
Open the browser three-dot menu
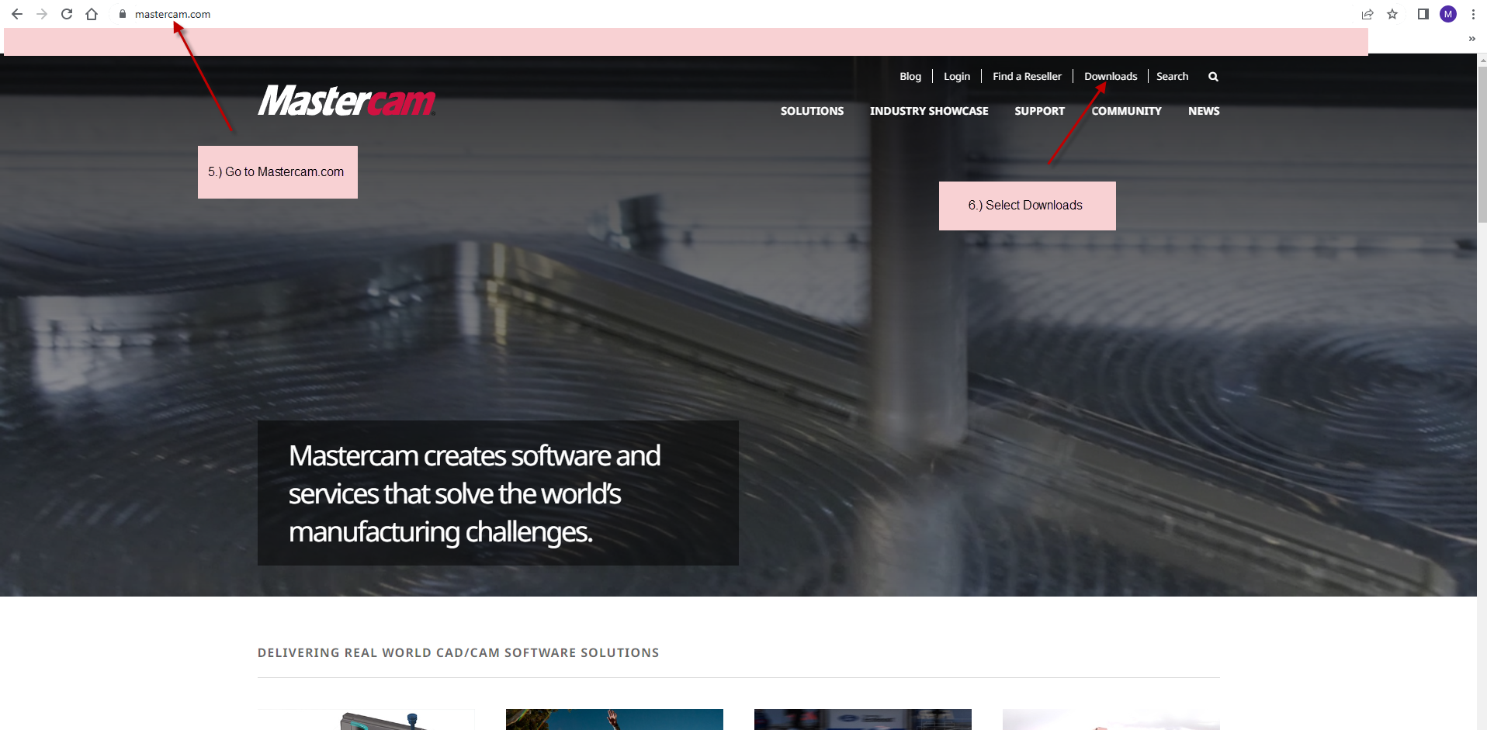pyautogui.click(x=1473, y=14)
